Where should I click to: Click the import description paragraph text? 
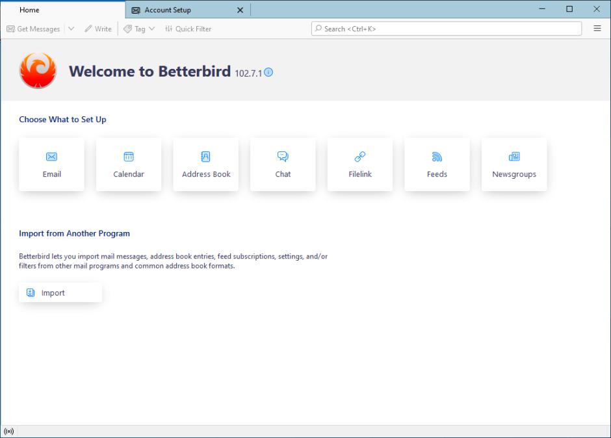[x=174, y=261]
